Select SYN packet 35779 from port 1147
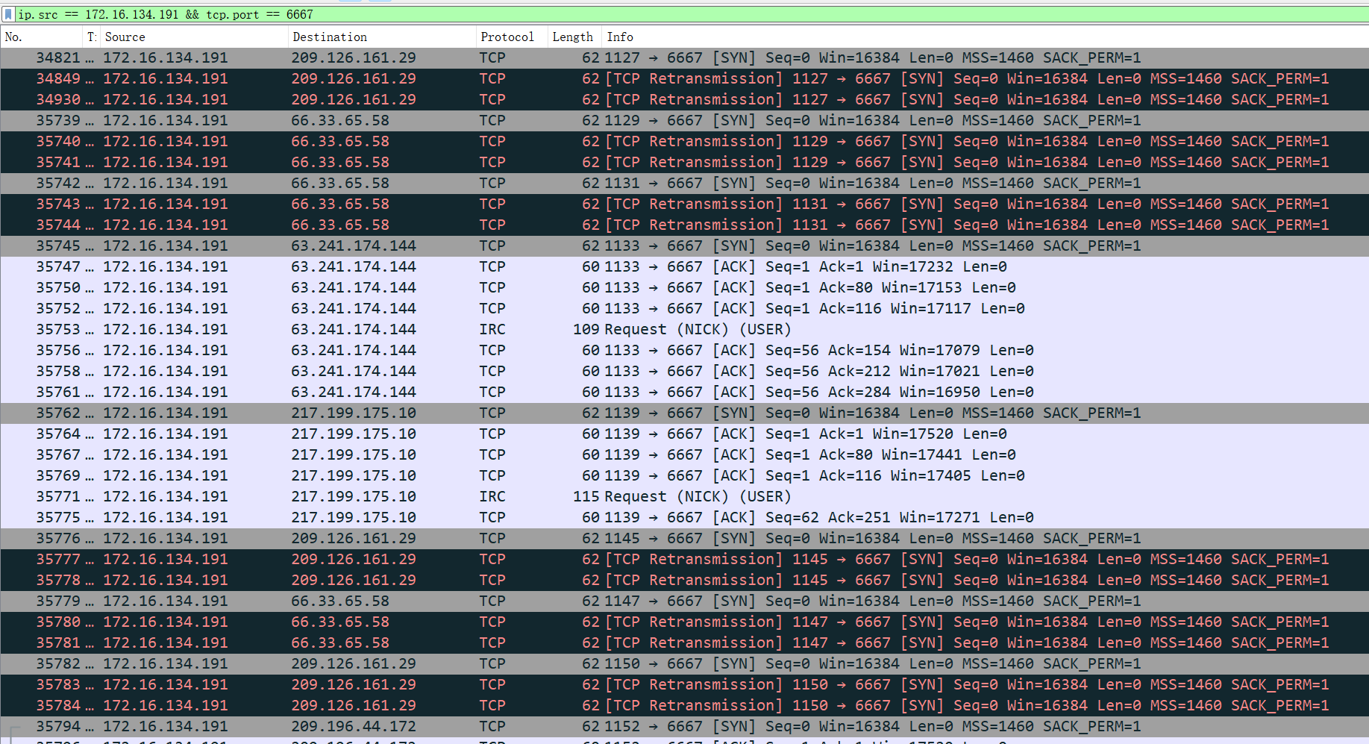This screenshot has width=1369, height=744. 684,601
